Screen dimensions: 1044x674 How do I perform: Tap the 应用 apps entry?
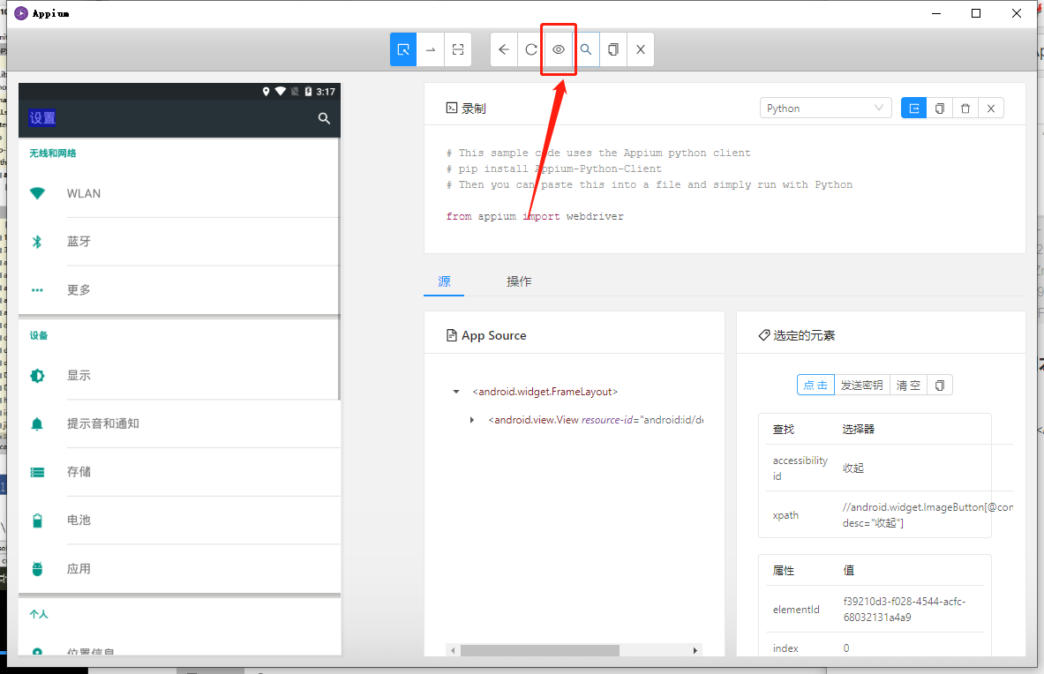pyautogui.click(x=180, y=569)
